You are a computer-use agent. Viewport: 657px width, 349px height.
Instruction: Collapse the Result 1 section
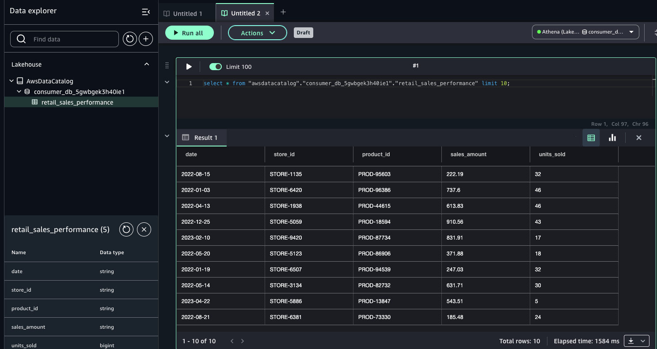167,136
